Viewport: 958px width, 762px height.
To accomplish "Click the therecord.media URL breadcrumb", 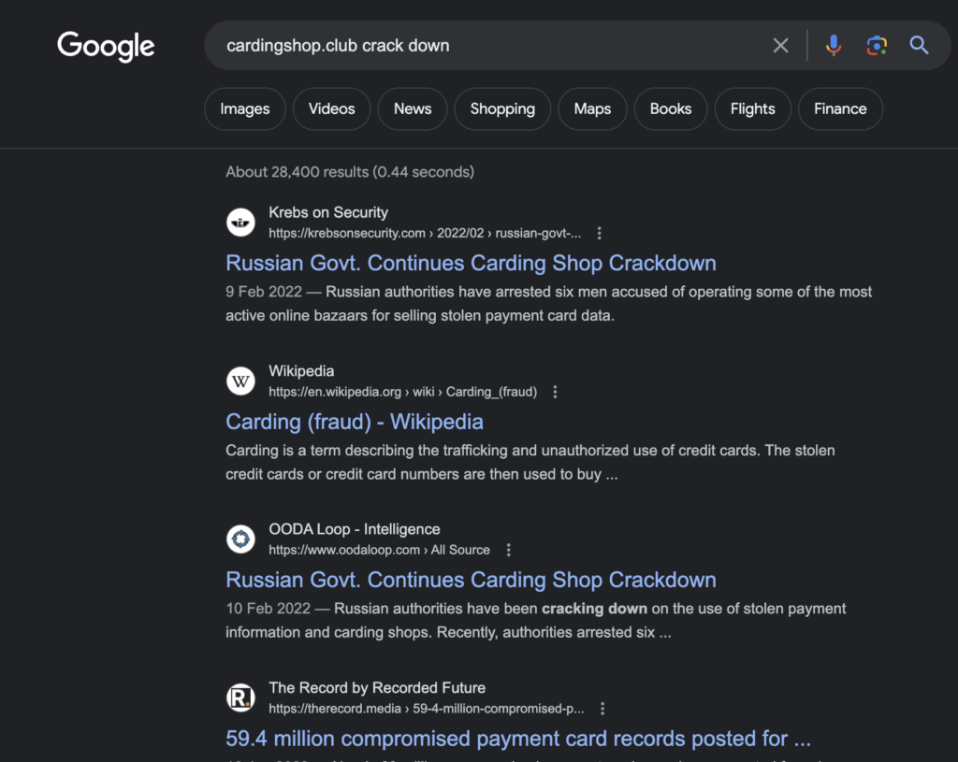I will pos(427,709).
